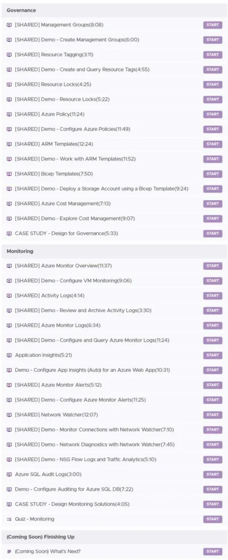Start the Resource Tagging lesson
The height and width of the screenshot is (560, 228).
pos(213,55)
